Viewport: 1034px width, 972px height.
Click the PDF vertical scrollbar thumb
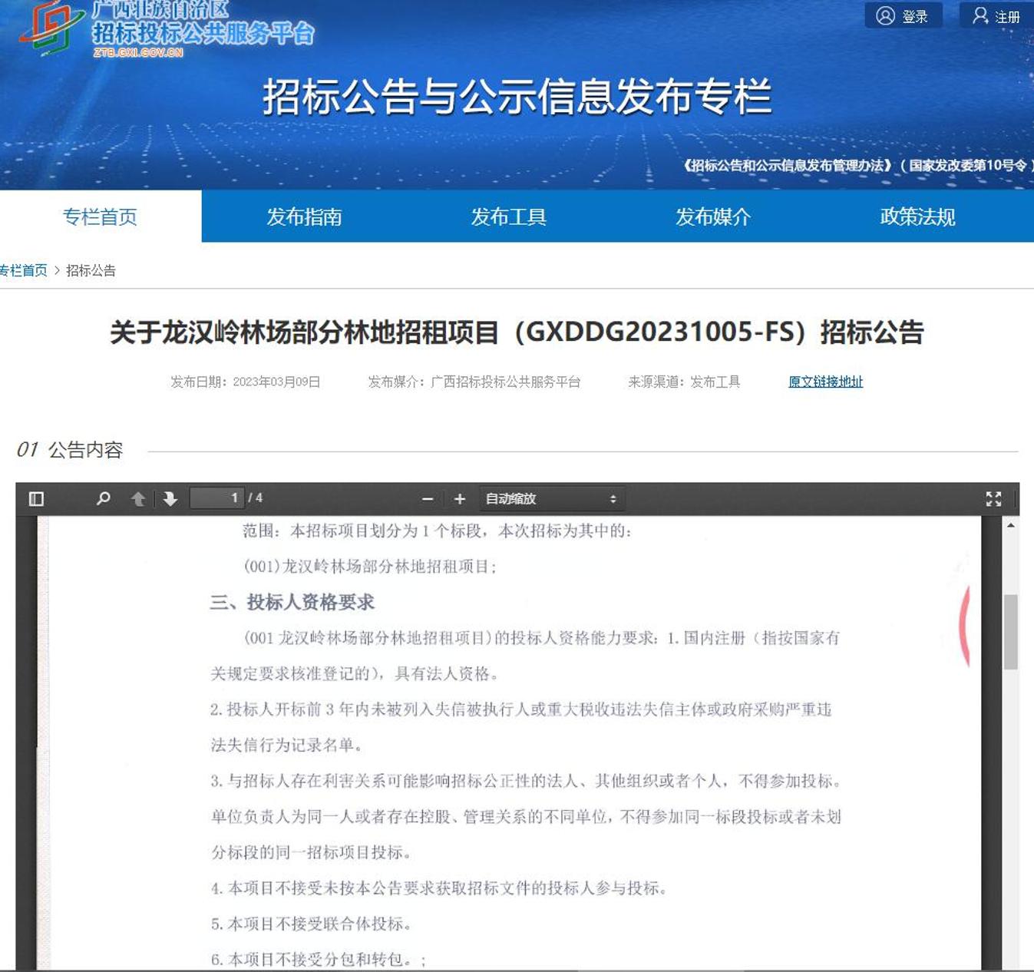[1011, 631]
